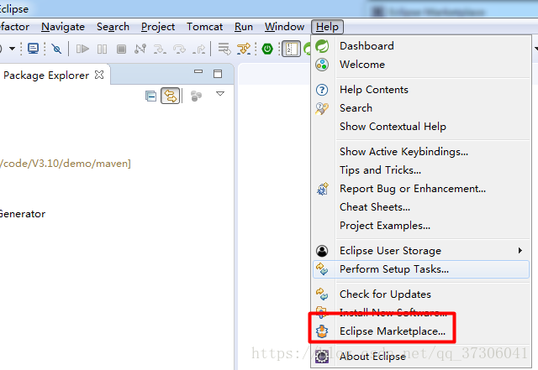Click the Check for Updates icon

[x=322, y=294]
